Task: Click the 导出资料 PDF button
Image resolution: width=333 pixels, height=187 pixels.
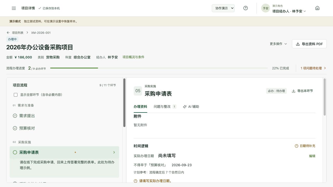Action: point(309,44)
